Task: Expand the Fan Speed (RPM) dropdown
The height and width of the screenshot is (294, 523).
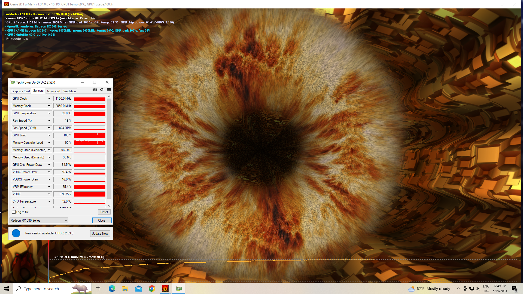Action: coord(49,128)
